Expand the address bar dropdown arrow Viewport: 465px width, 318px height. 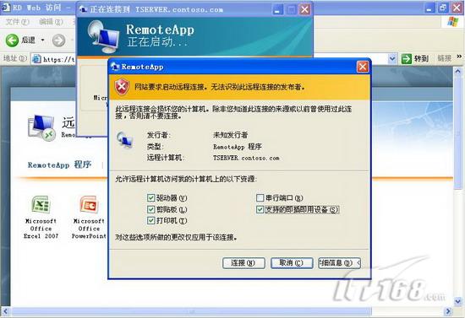pyautogui.click(x=392, y=58)
